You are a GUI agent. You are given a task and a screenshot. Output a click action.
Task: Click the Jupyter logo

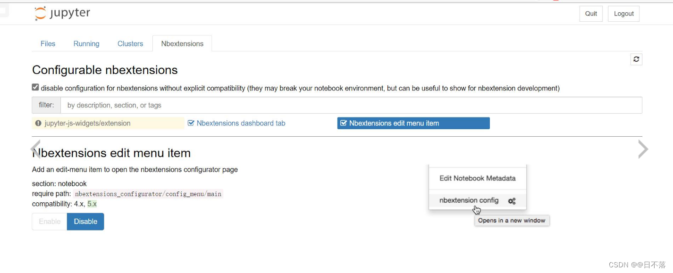coord(62,13)
